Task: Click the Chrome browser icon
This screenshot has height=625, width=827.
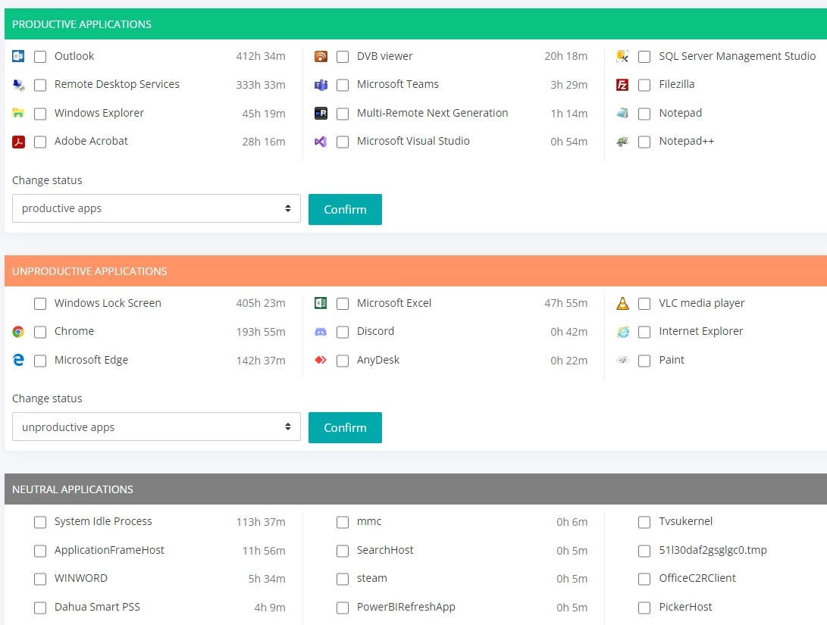Action: click(18, 332)
